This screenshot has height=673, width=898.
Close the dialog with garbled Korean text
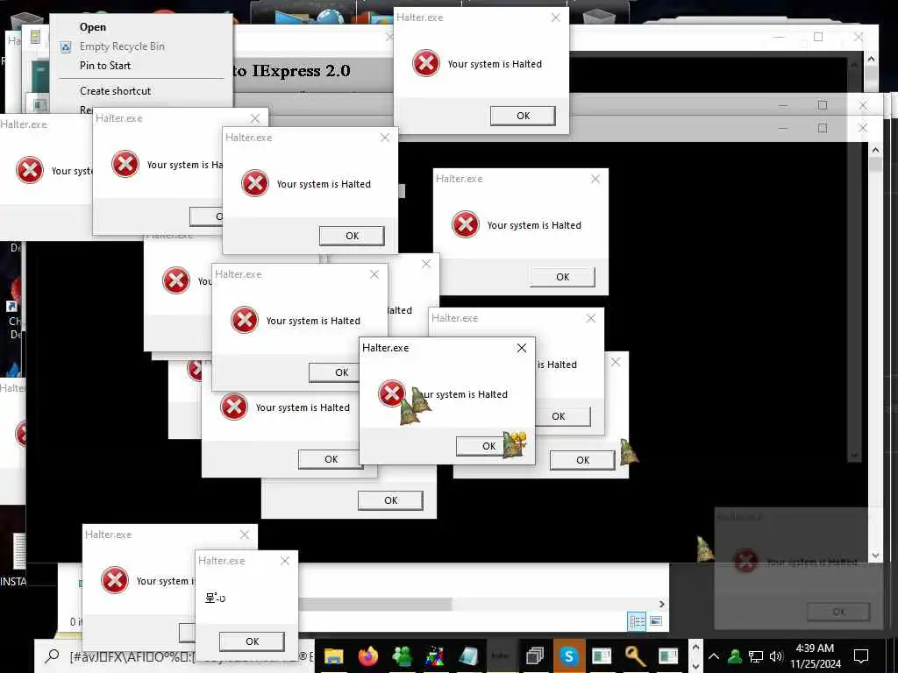point(285,561)
